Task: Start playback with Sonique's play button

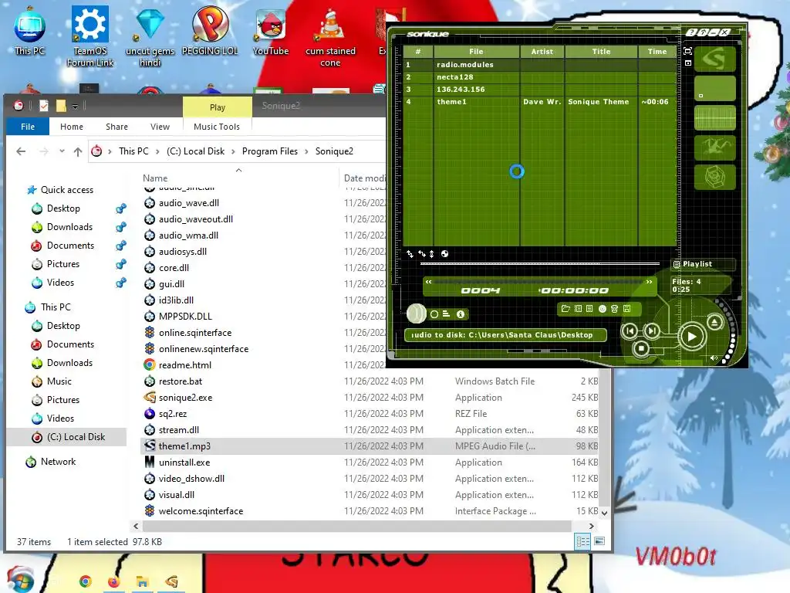Action: (692, 337)
